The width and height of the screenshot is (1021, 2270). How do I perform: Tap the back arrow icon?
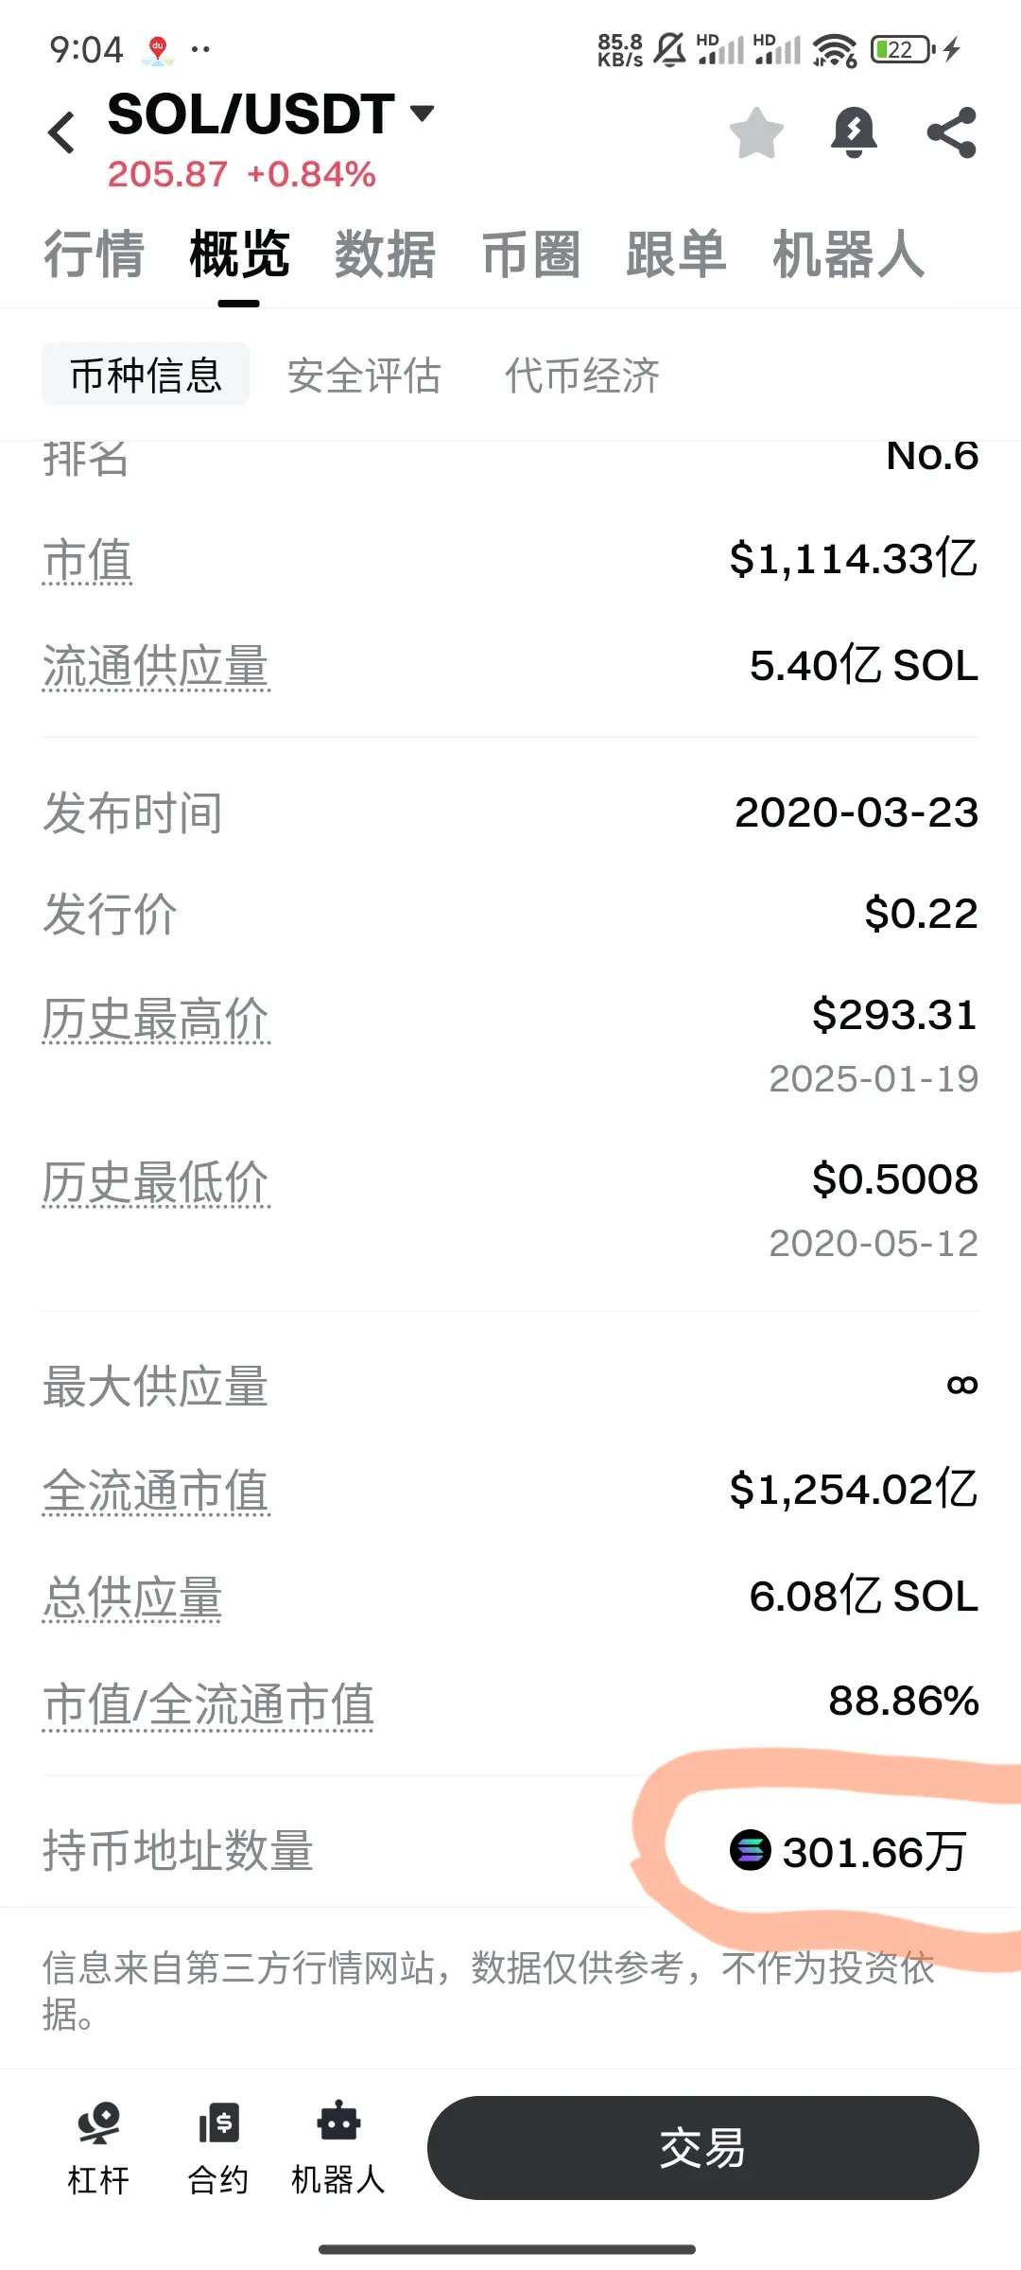coord(61,132)
